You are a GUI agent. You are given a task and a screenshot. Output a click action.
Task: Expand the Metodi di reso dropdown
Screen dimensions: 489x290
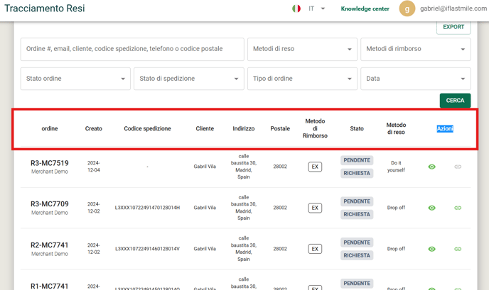pos(302,49)
